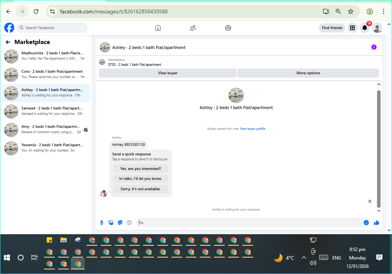Open Sticky Notes from taskbar
The width and height of the screenshot is (392, 274).
coord(49,240)
